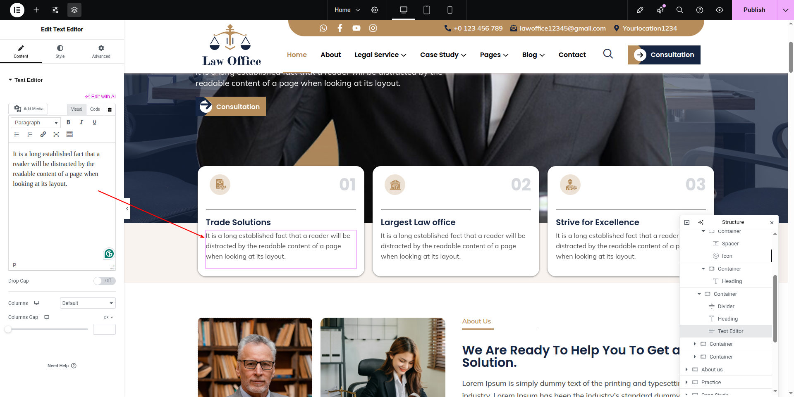Switch editor to Visual tab

pyautogui.click(x=77, y=109)
